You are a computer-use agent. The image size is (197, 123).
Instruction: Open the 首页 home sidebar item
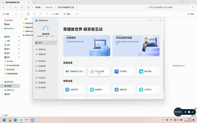[46, 43]
